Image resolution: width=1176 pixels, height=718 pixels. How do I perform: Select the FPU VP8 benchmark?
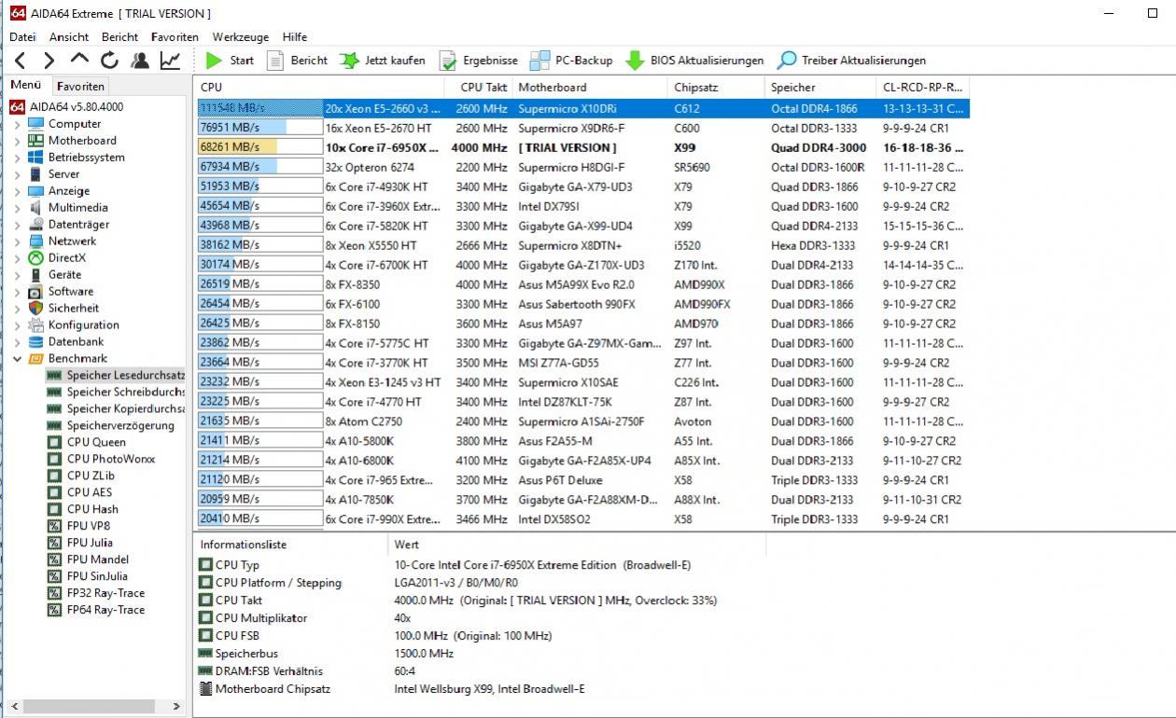coord(89,526)
